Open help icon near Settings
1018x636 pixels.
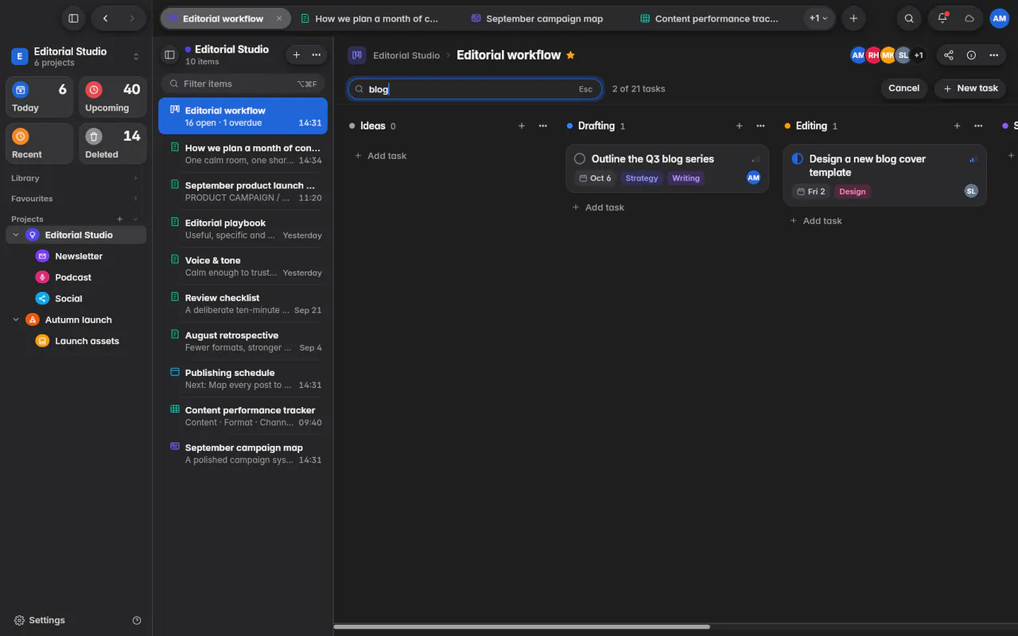137,620
